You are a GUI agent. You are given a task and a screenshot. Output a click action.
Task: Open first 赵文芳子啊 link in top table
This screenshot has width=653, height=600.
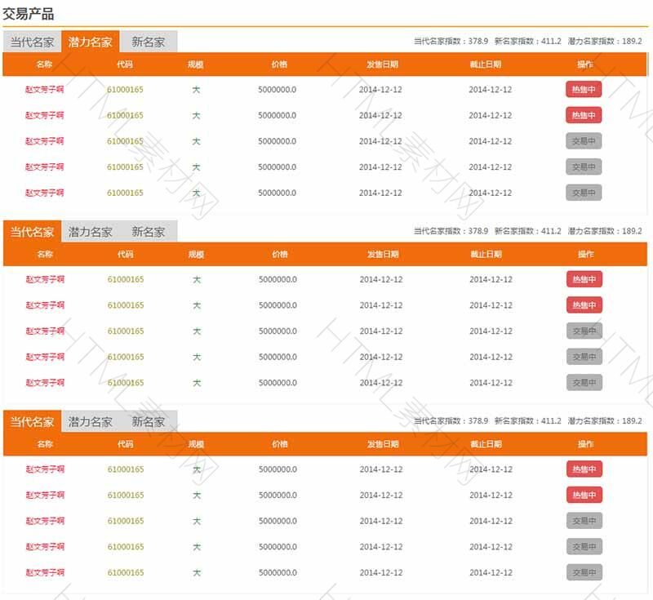[x=44, y=90]
